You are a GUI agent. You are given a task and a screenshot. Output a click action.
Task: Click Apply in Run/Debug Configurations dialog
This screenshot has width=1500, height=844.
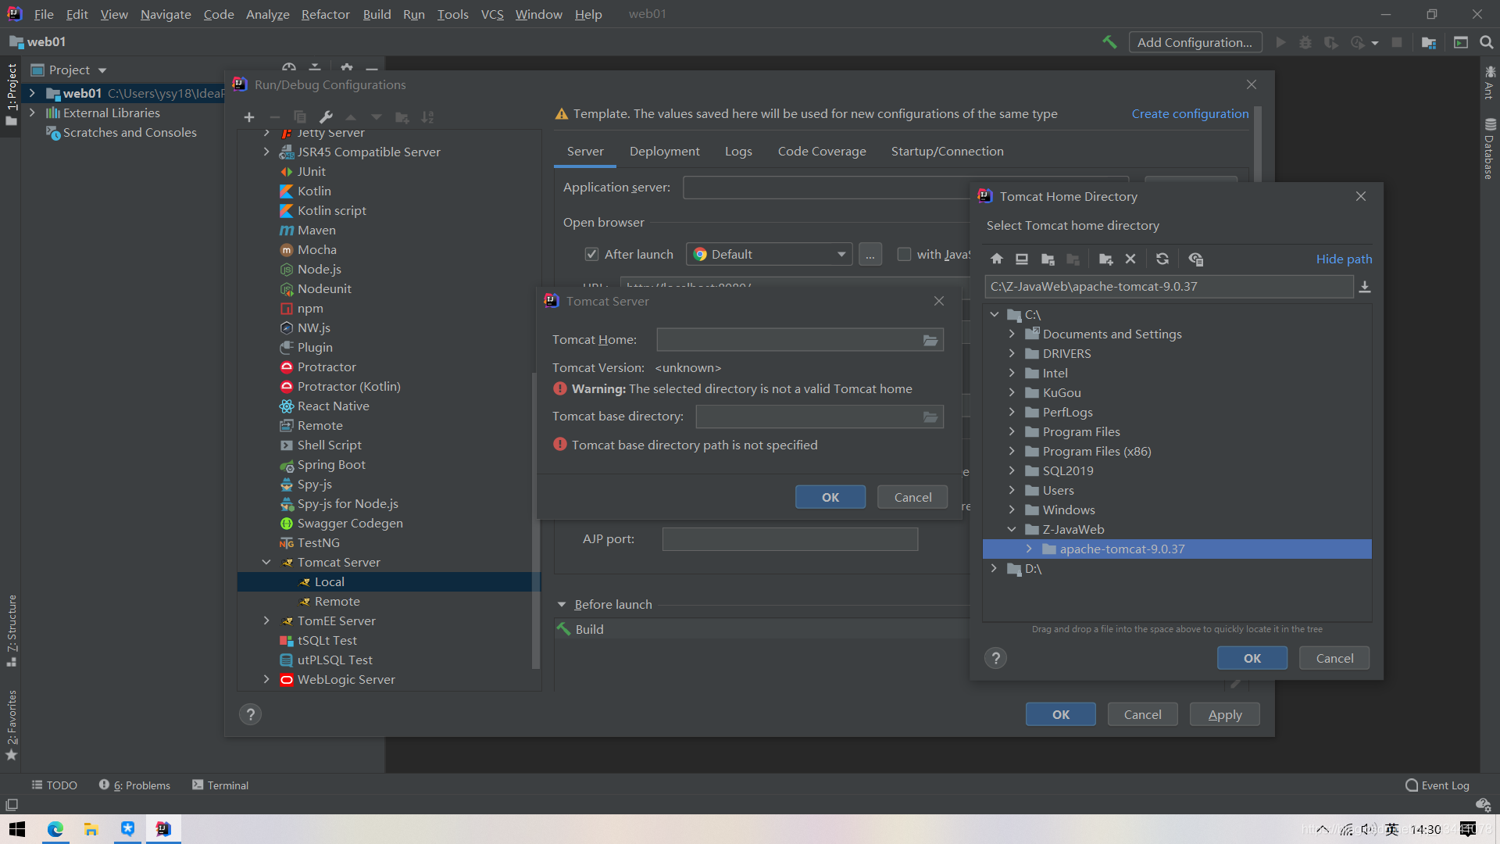click(1224, 714)
